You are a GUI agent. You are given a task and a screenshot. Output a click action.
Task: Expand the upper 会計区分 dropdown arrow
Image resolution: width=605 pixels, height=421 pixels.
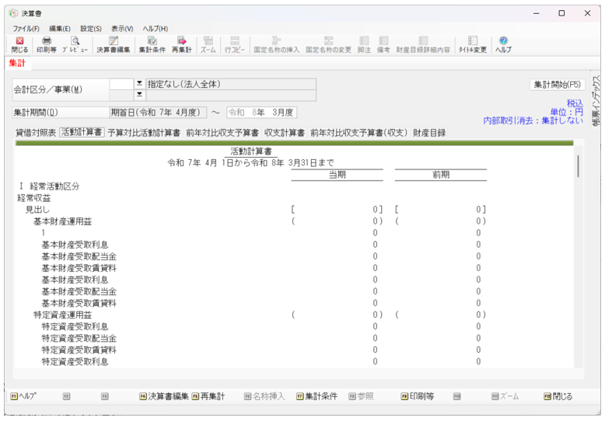pyautogui.click(x=140, y=84)
